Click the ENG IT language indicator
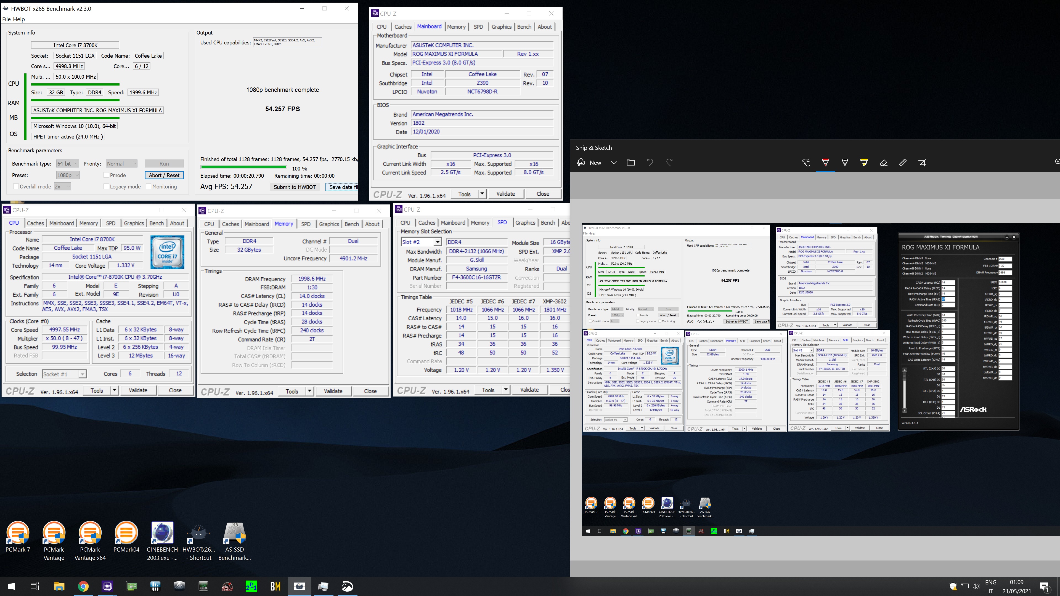Screen dimensions: 1060x596 [991, 586]
